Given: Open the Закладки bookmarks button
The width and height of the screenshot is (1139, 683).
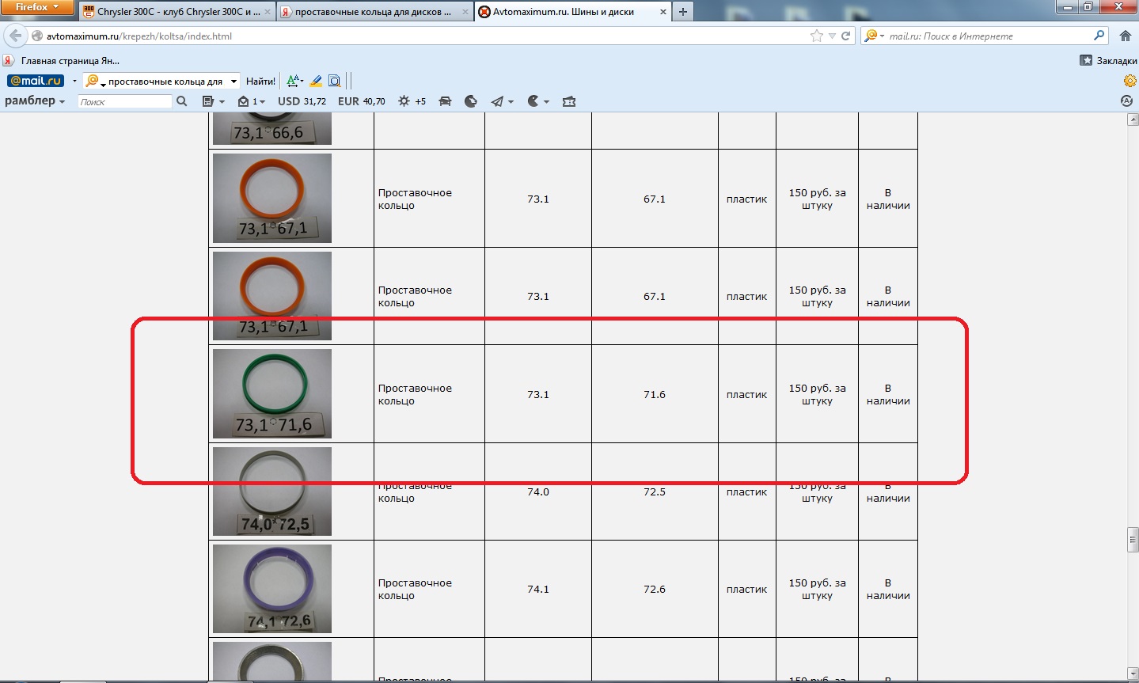Looking at the screenshot, I should pos(1108,60).
